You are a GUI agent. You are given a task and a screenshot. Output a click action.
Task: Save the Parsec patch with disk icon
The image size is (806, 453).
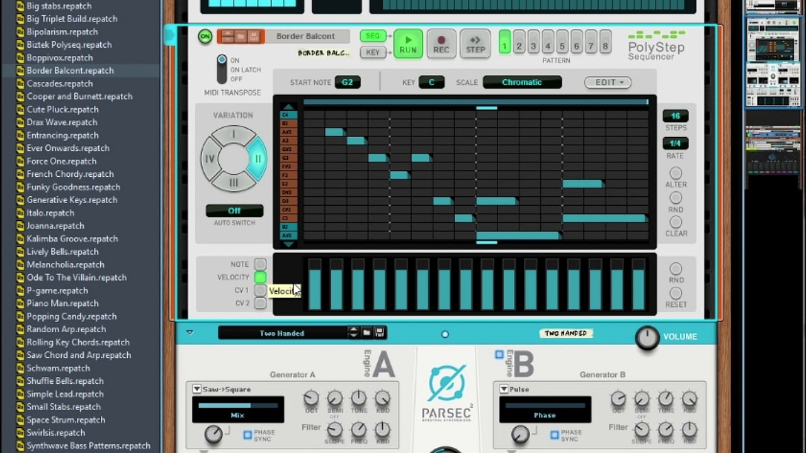tap(379, 332)
